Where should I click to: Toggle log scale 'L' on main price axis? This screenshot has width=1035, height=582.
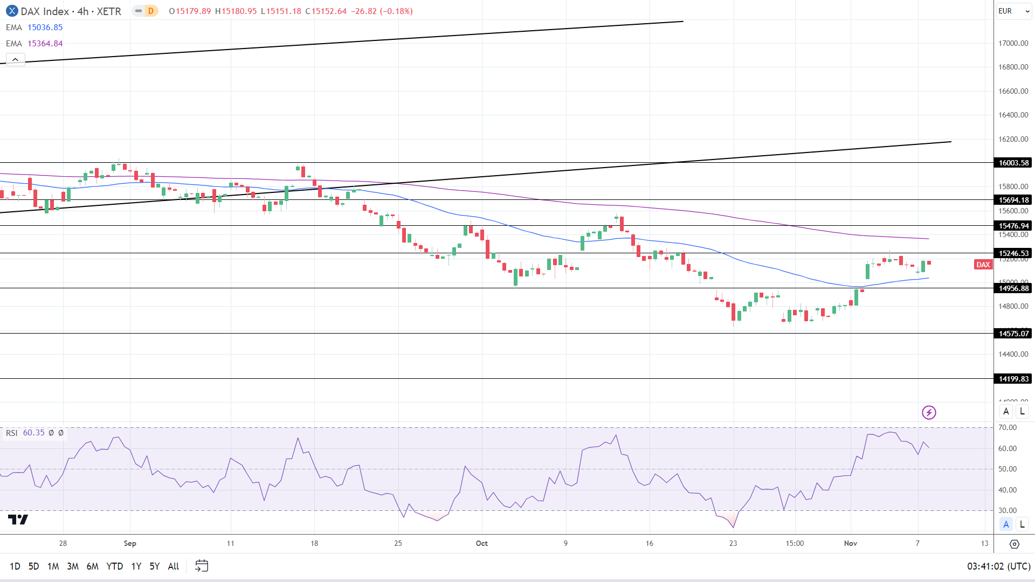click(1022, 412)
